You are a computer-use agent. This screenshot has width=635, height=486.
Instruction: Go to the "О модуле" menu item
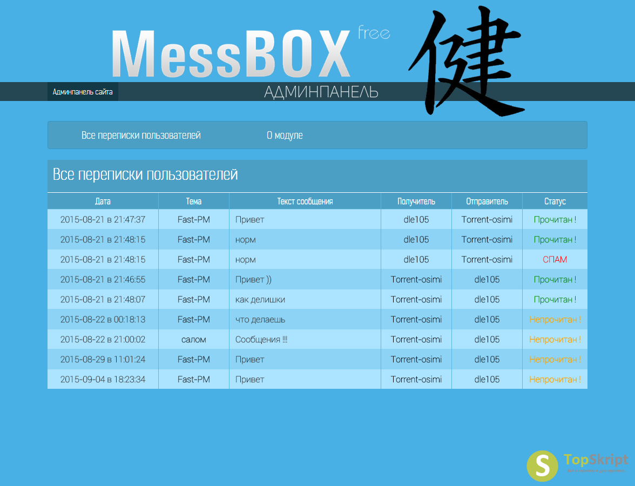[285, 135]
